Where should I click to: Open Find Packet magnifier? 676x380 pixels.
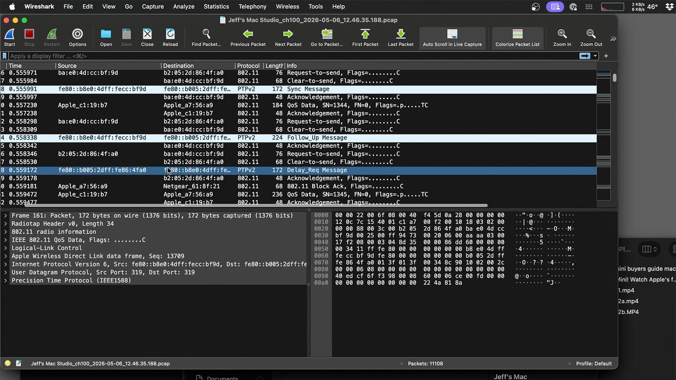coord(206,34)
